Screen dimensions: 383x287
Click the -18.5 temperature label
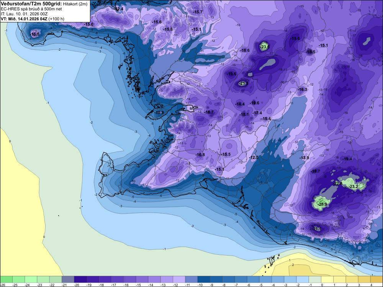(311, 52)
